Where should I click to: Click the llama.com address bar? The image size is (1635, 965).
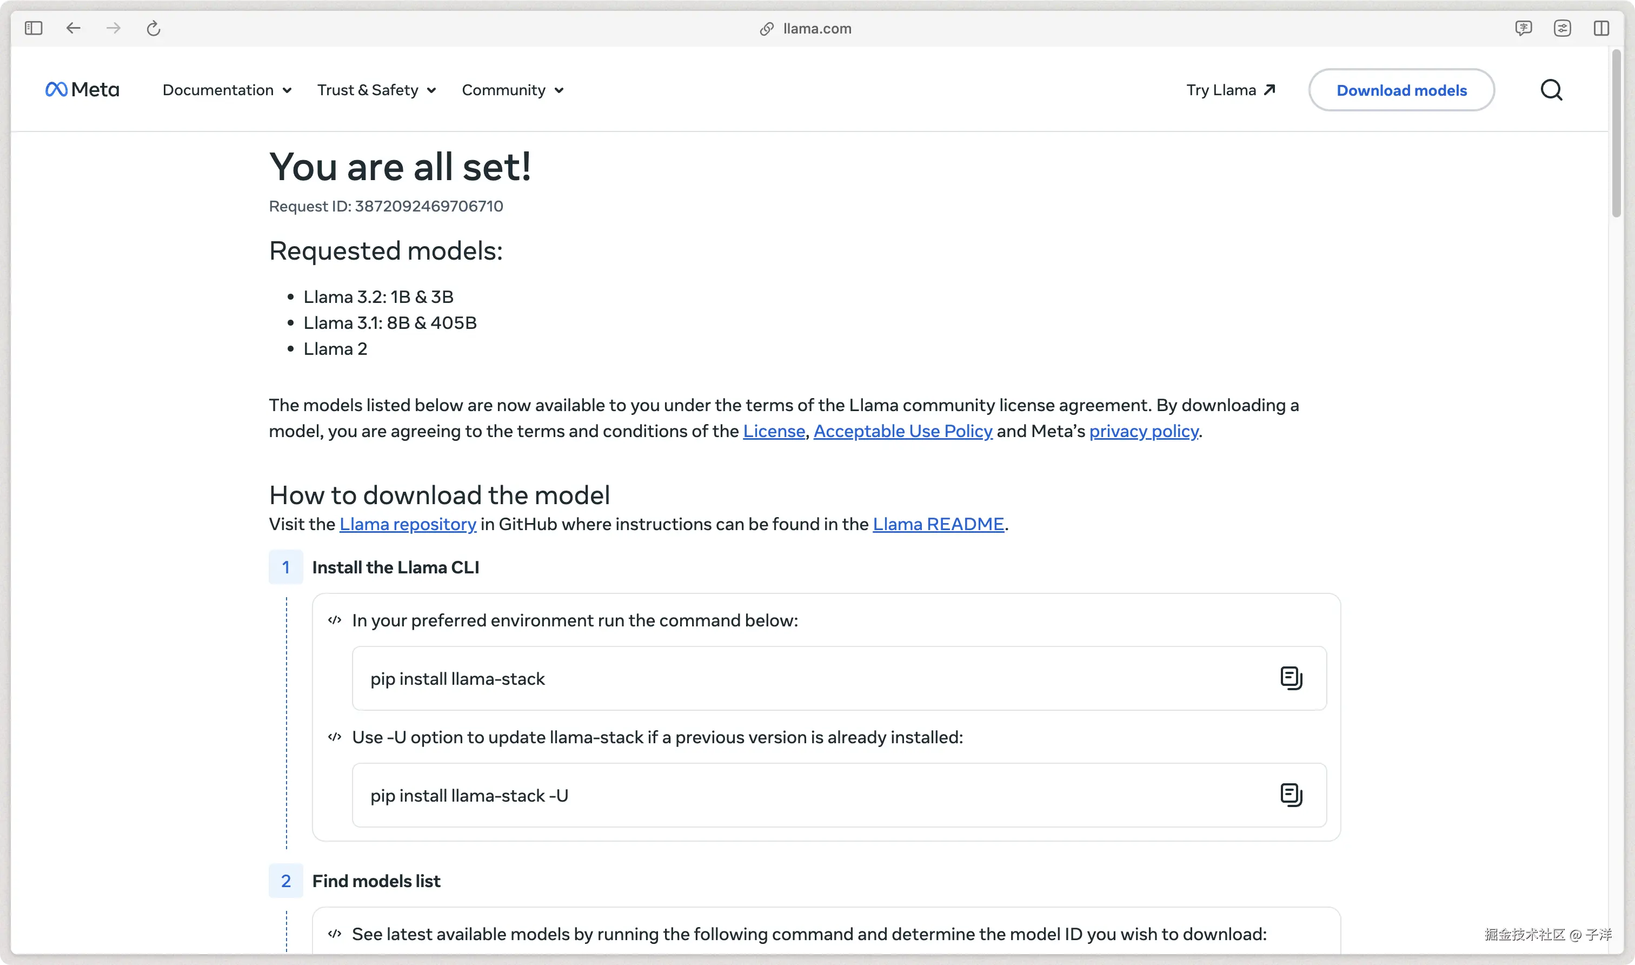point(816,28)
